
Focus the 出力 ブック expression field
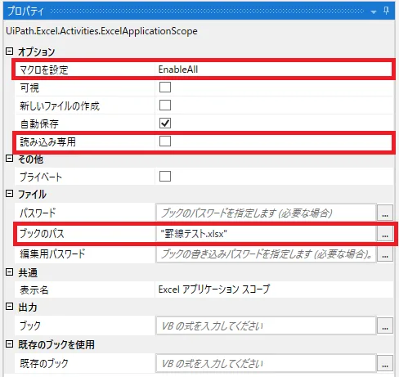(x=266, y=325)
